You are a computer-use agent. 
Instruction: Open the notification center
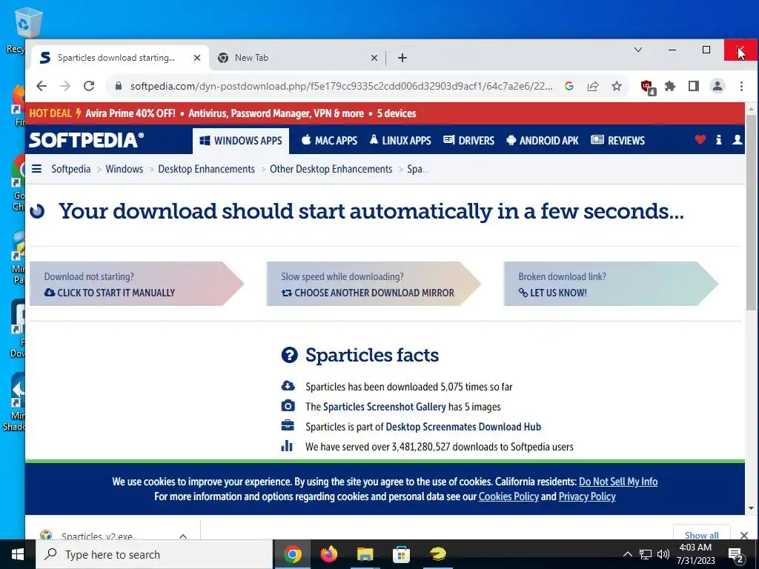736,555
